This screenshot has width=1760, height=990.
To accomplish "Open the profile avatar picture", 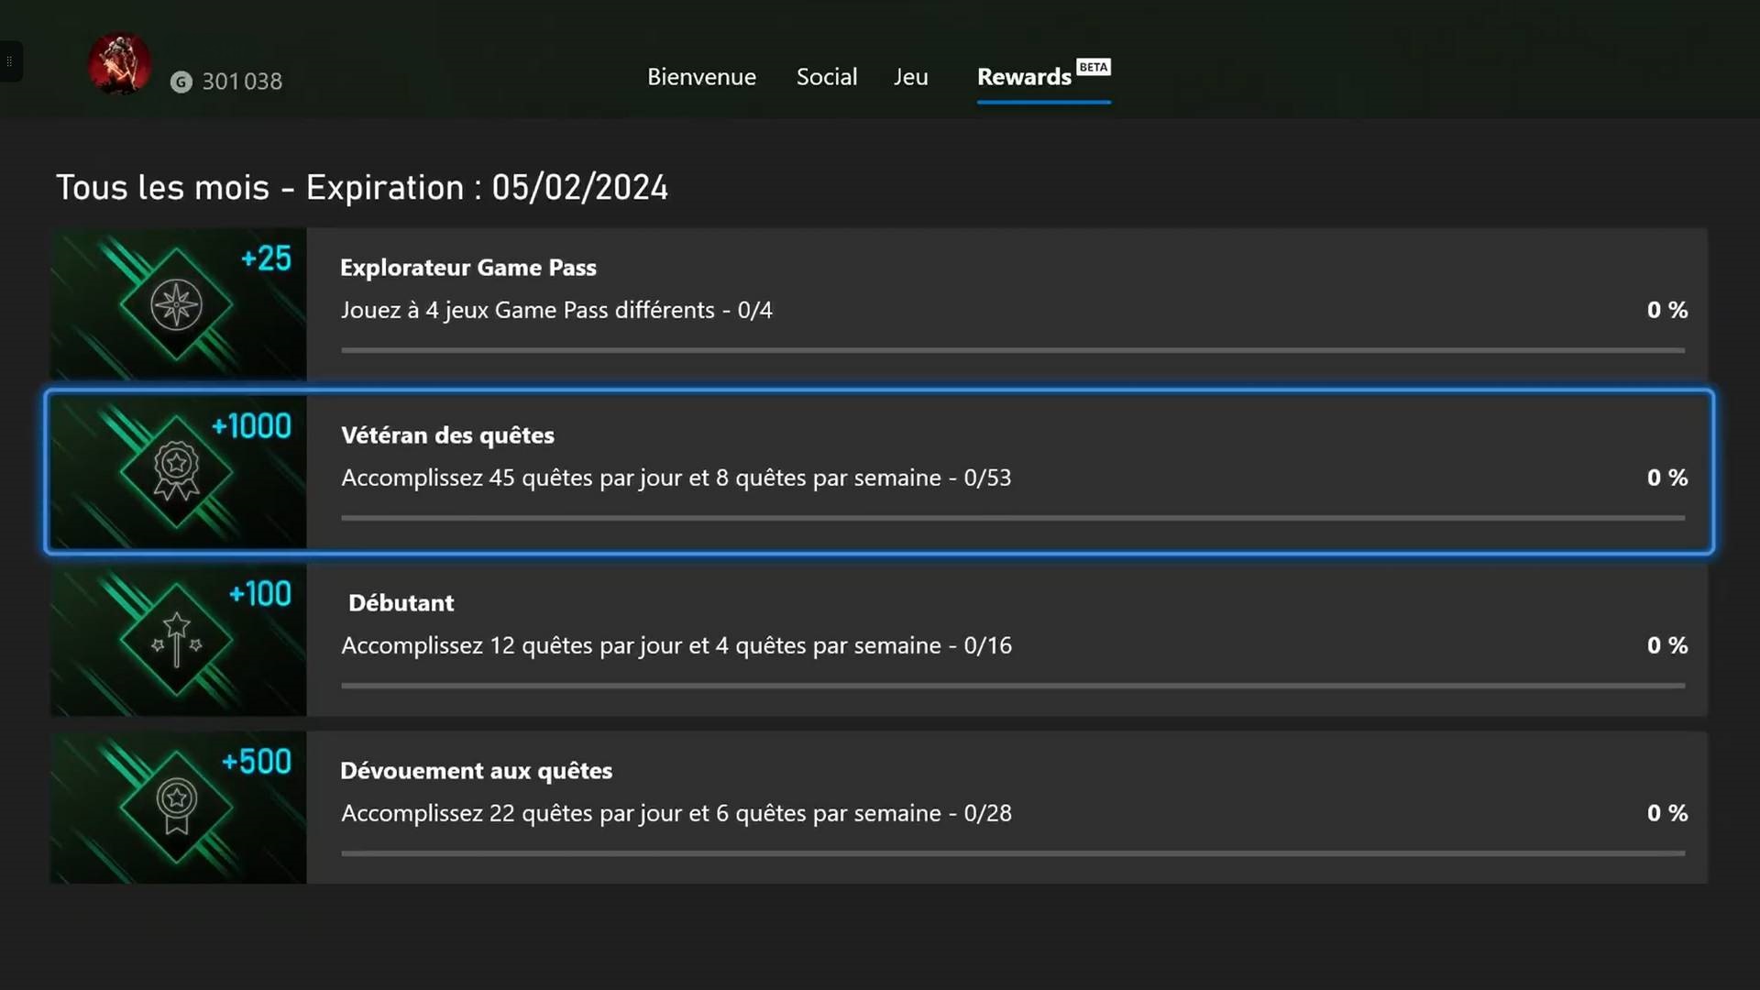I will click(119, 64).
